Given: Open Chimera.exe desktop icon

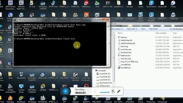Looking at the screenshot, I should coord(162,100).
